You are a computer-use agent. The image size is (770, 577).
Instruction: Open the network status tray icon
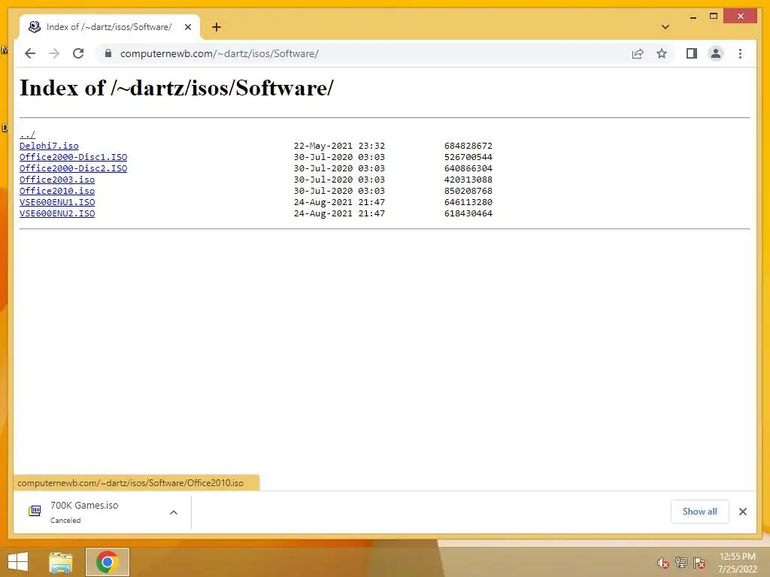click(x=681, y=563)
